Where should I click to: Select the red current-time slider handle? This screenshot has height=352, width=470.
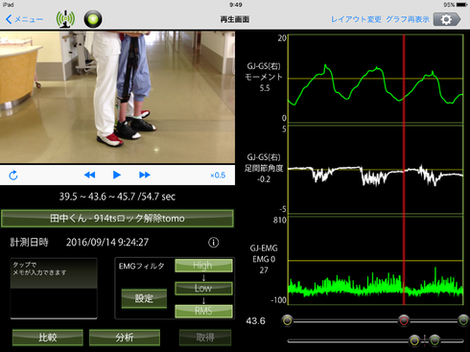(x=404, y=320)
